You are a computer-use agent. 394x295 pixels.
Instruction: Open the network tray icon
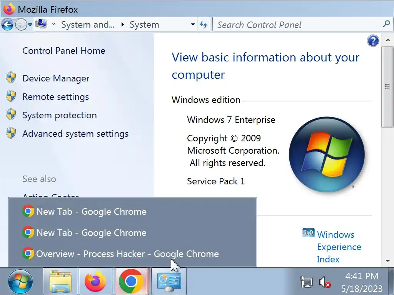pos(307,282)
